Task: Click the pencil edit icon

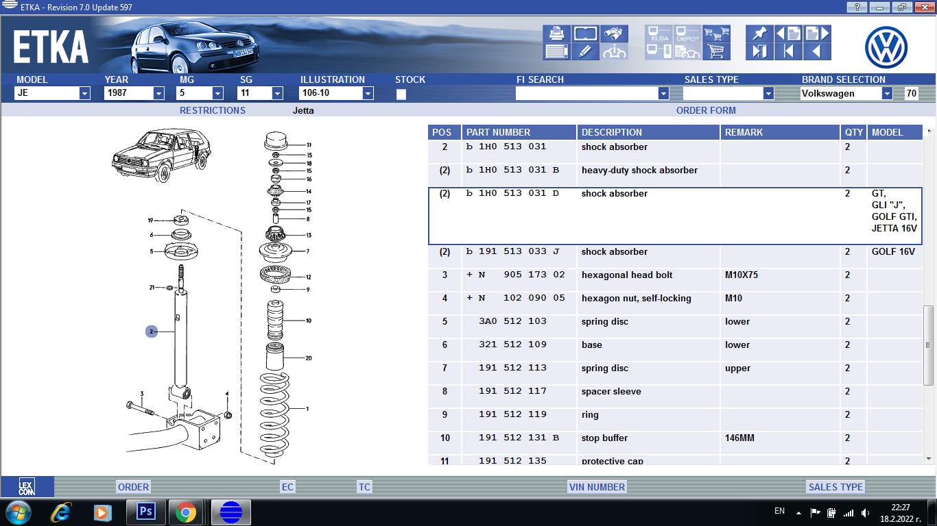Action: point(585,51)
